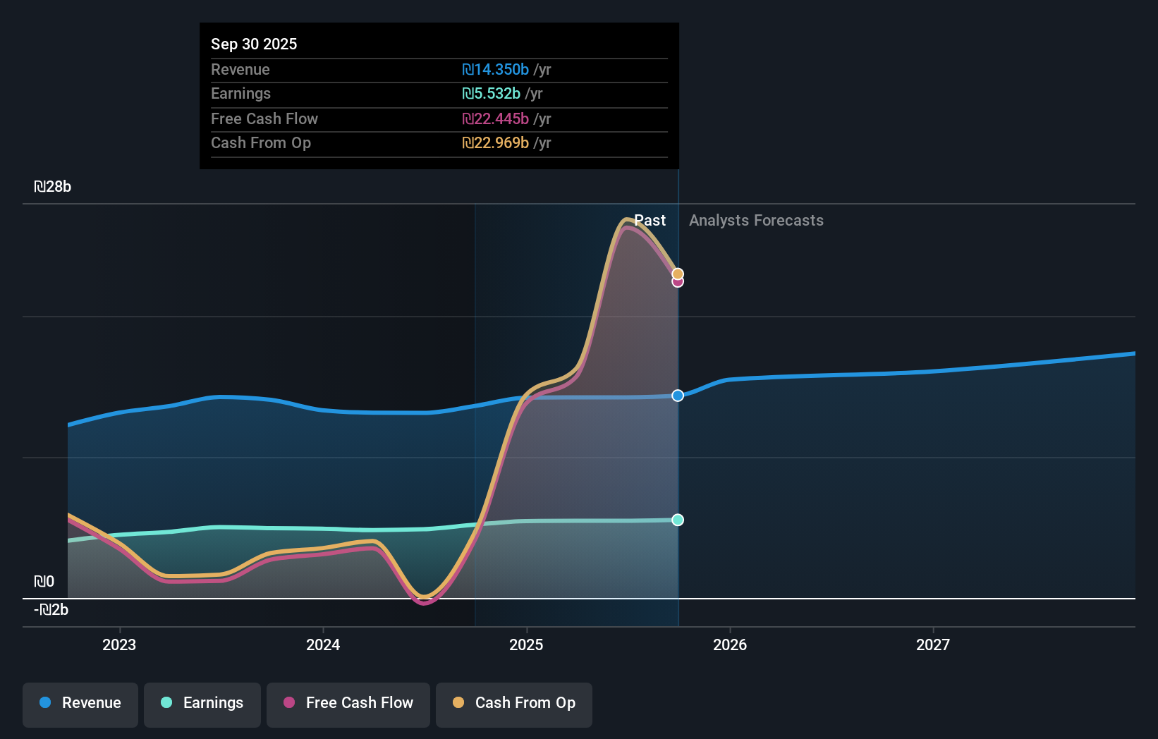Click the pink Free Cash Flow data point
Viewport: 1158px width, 739px height.
(x=678, y=282)
